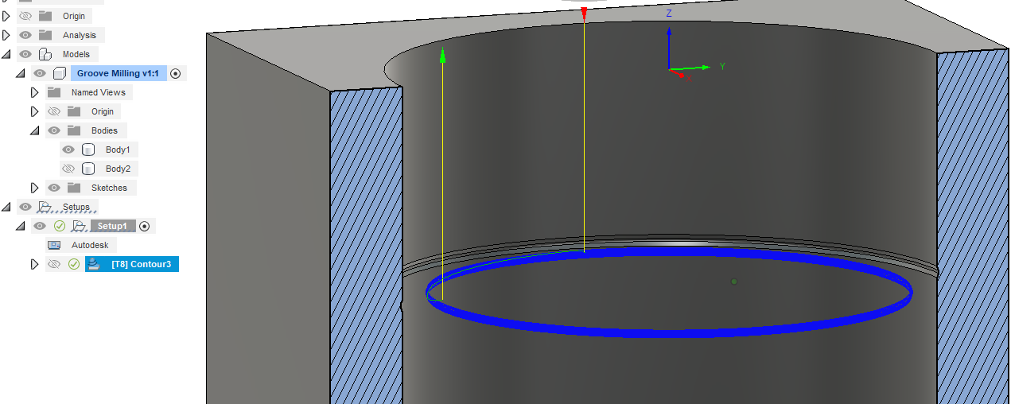Collapse the Bodies folder
The height and width of the screenshot is (404, 1011).
tap(35, 130)
